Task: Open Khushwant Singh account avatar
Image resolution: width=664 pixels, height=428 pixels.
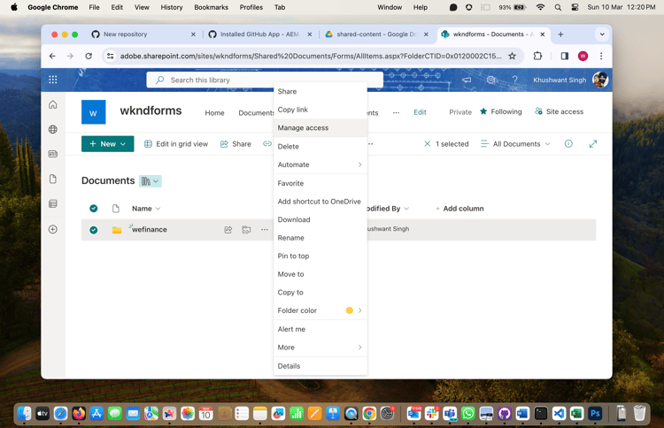Action: [x=600, y=80]
